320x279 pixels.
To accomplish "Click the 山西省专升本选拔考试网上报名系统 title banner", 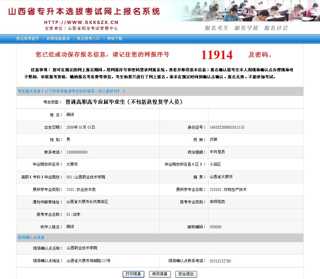I will (x=84, y=11).
